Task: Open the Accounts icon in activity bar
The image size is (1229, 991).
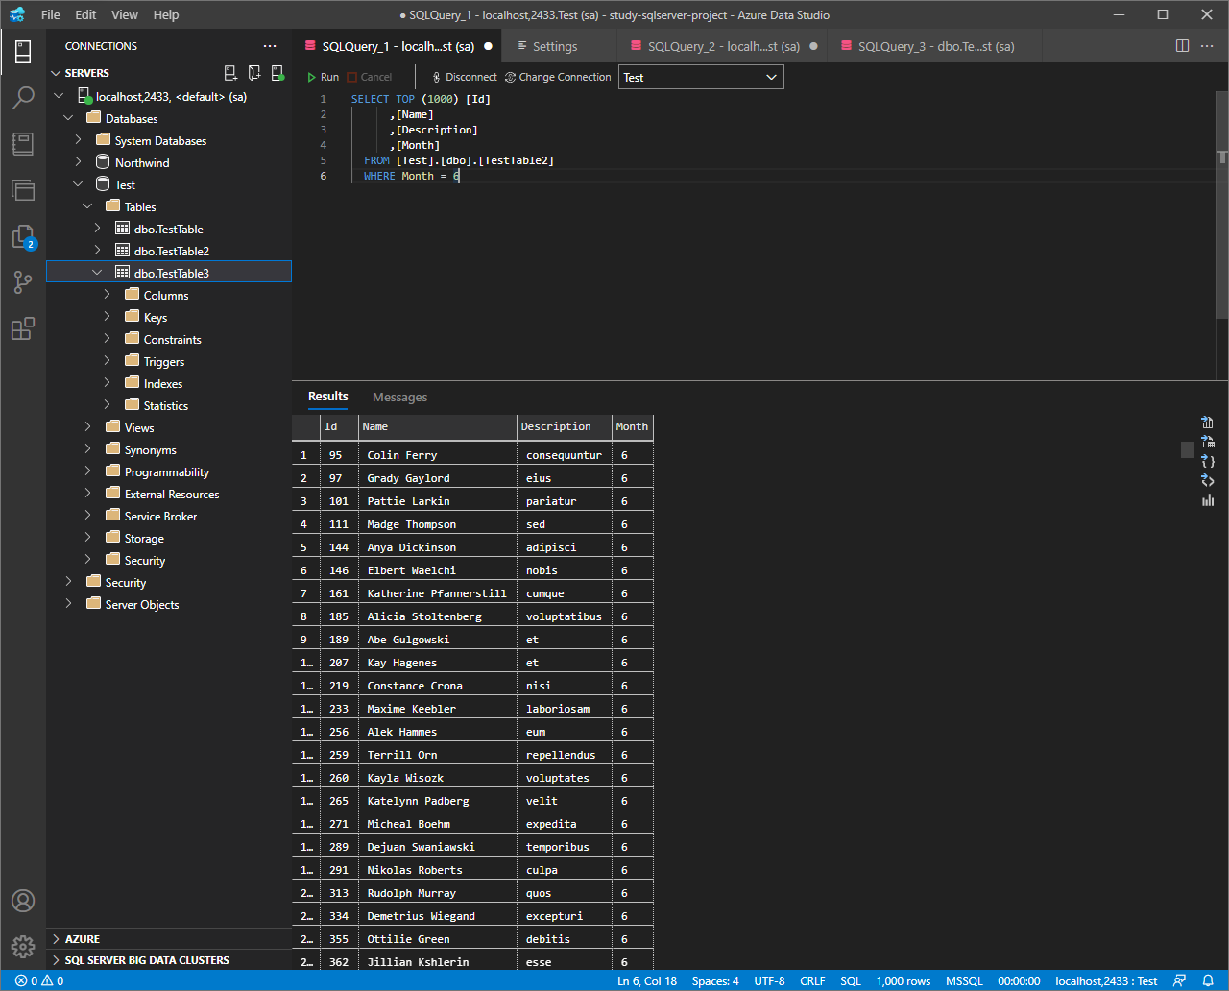Action: click(x=23, y=901)
